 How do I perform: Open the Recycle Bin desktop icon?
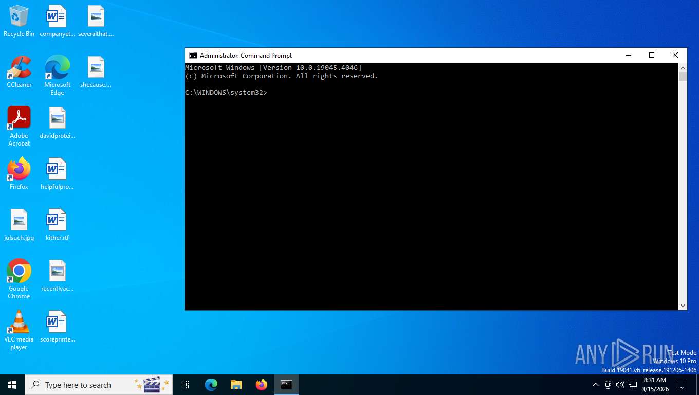pos(19,21)
